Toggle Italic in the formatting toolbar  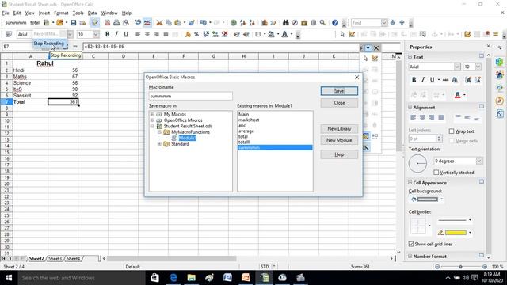[x=116, y=34]
